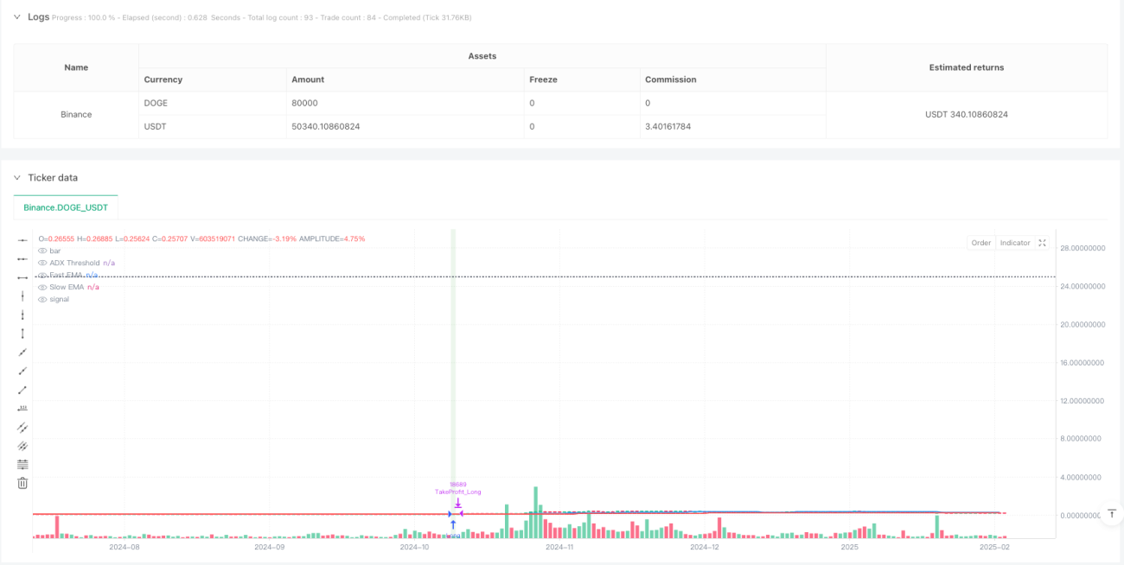
Task: Click the 50340.10860824 amount value
Action: coord(325,126)
